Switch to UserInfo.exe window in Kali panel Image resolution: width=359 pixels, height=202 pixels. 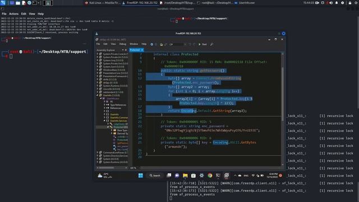point(245,3)
